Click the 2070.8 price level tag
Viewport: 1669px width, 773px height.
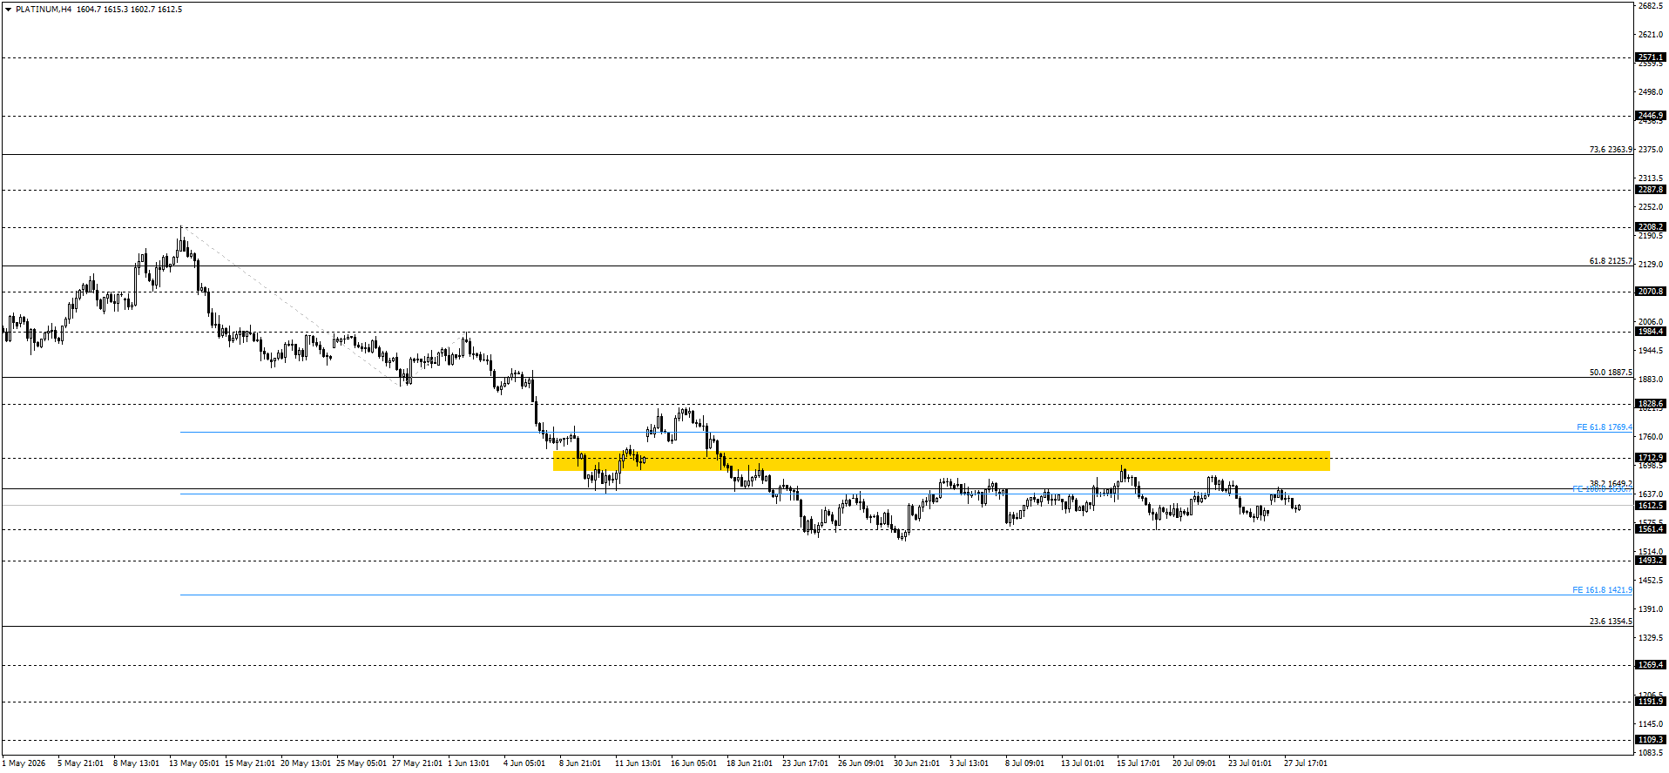pyautogui.click(x=1651, y=292)
